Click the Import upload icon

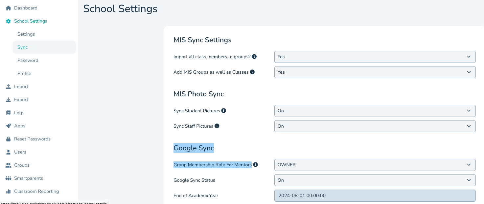(x=9, y=86)
